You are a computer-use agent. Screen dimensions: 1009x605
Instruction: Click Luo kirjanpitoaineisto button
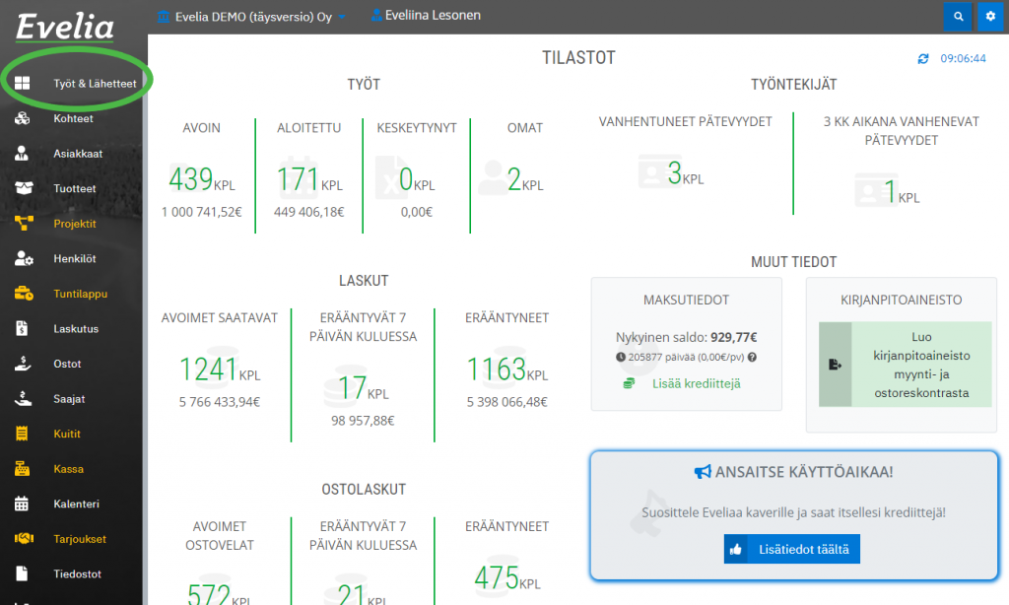pyautogui.click(x=905, y=365)
